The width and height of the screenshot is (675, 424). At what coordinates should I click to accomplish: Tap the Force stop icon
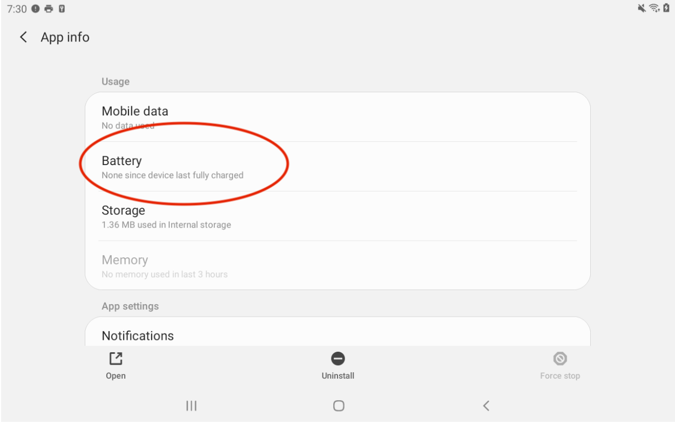point(560,359)
